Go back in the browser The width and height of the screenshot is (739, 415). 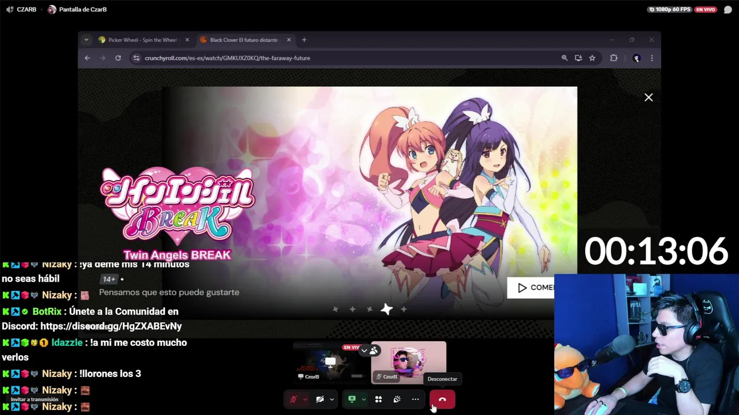pyautogui.click(x=87, y=58)
